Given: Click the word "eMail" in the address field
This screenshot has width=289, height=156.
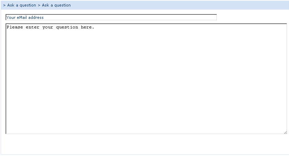Looking at the screenshot, I should (x=22, y=17).
